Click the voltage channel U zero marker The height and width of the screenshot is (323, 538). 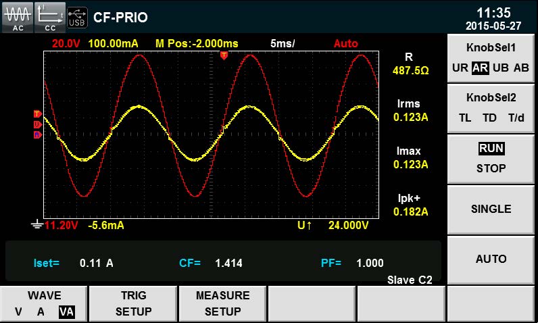pyautogui.click(x=37, y=124)
